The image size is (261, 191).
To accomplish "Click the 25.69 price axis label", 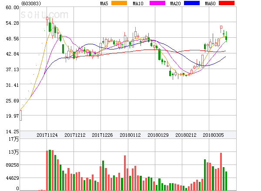I will [x=12, y=101].
